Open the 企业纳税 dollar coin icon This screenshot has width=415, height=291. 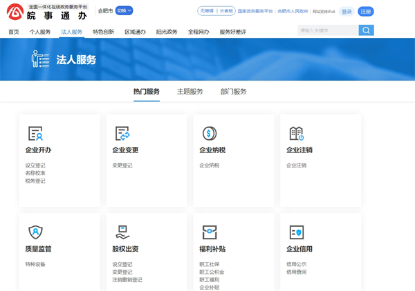coord(210,134)
